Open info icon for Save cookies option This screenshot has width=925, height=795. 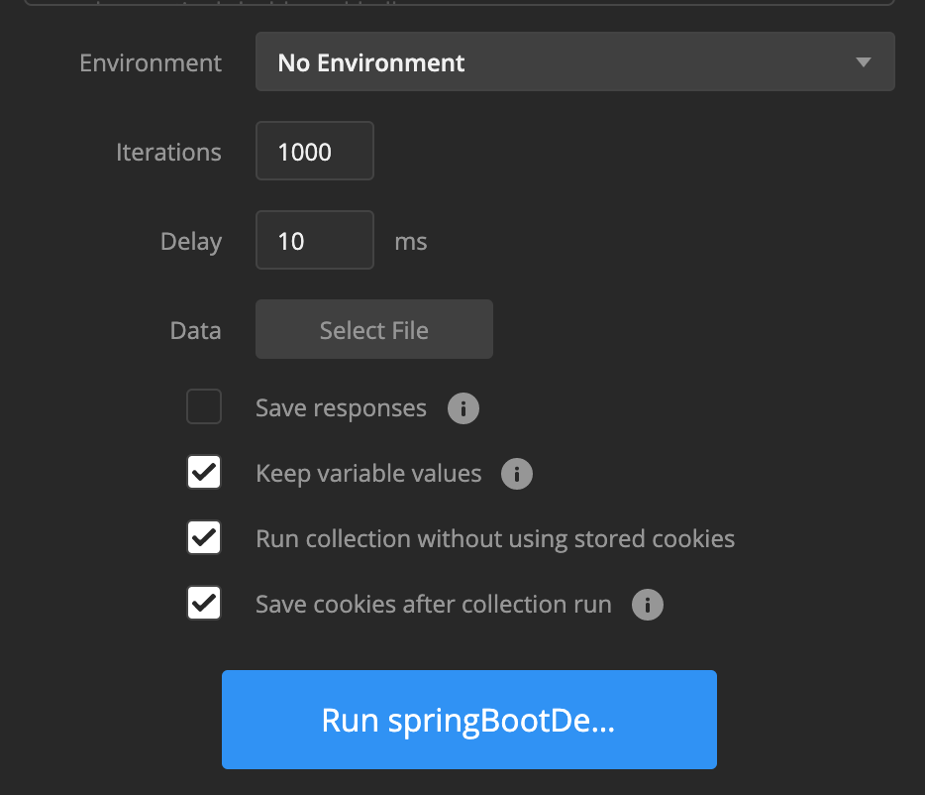pyautogui.click(x=647, y=604)
